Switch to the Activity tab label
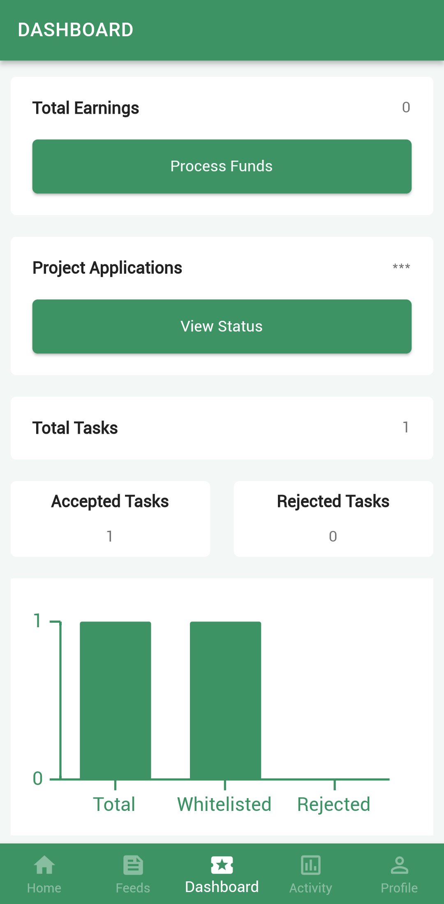This screenshot has height=904, width=444. tap(311, 888)
